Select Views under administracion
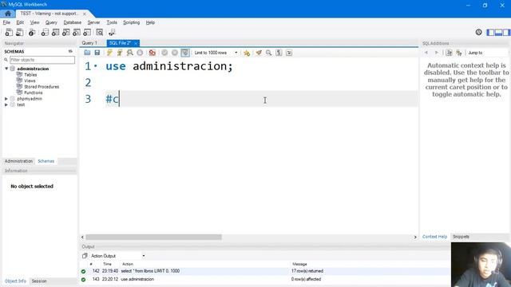Image resolution: width=511 pixels, height=287 pixels. [30, 81]
